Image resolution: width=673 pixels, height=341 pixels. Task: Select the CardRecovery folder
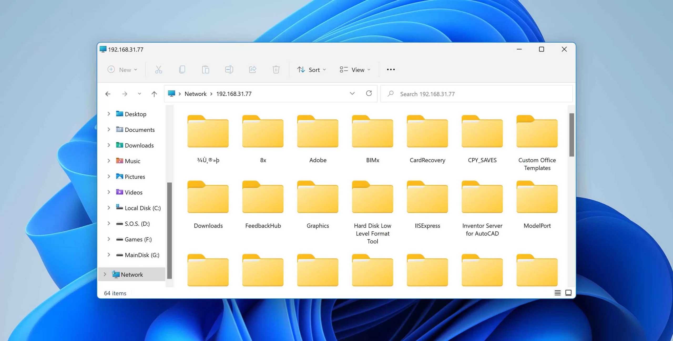click(427, 139)
